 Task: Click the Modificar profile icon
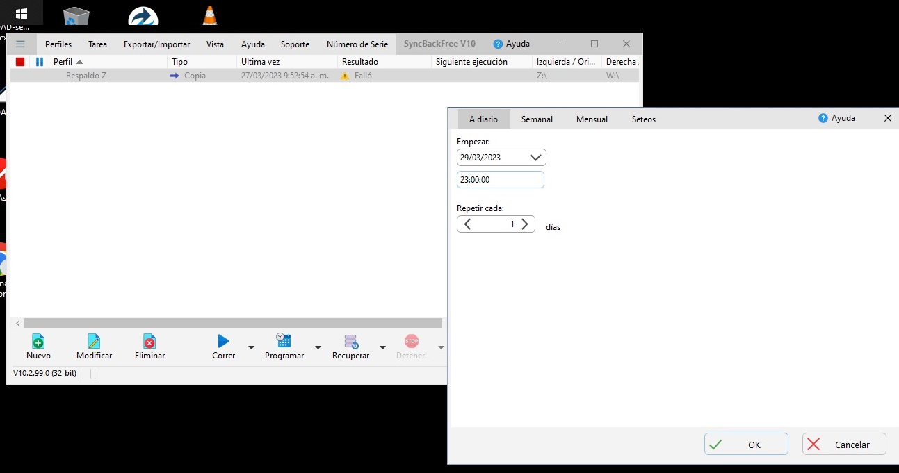(x=94, y=342)
